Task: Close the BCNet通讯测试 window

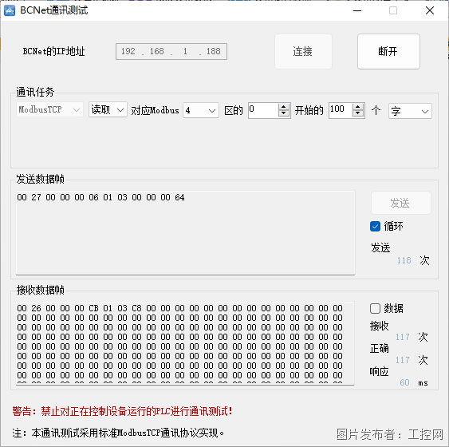Action: 430,10
